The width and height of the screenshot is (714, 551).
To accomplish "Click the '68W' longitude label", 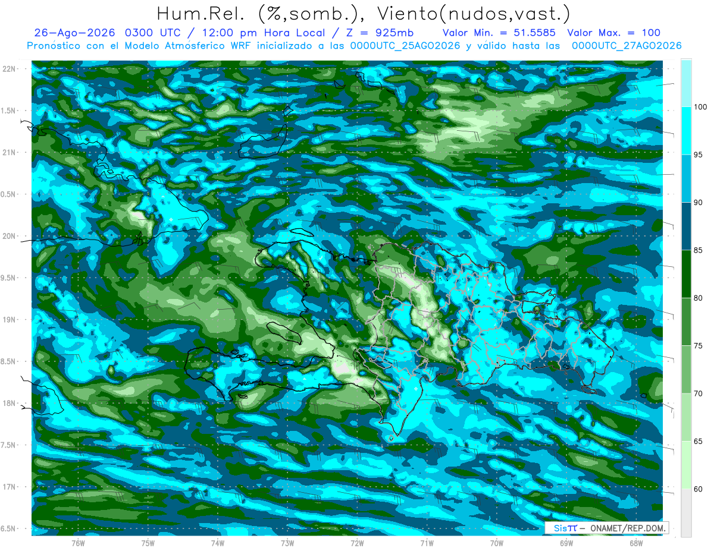I will [636, 543].
